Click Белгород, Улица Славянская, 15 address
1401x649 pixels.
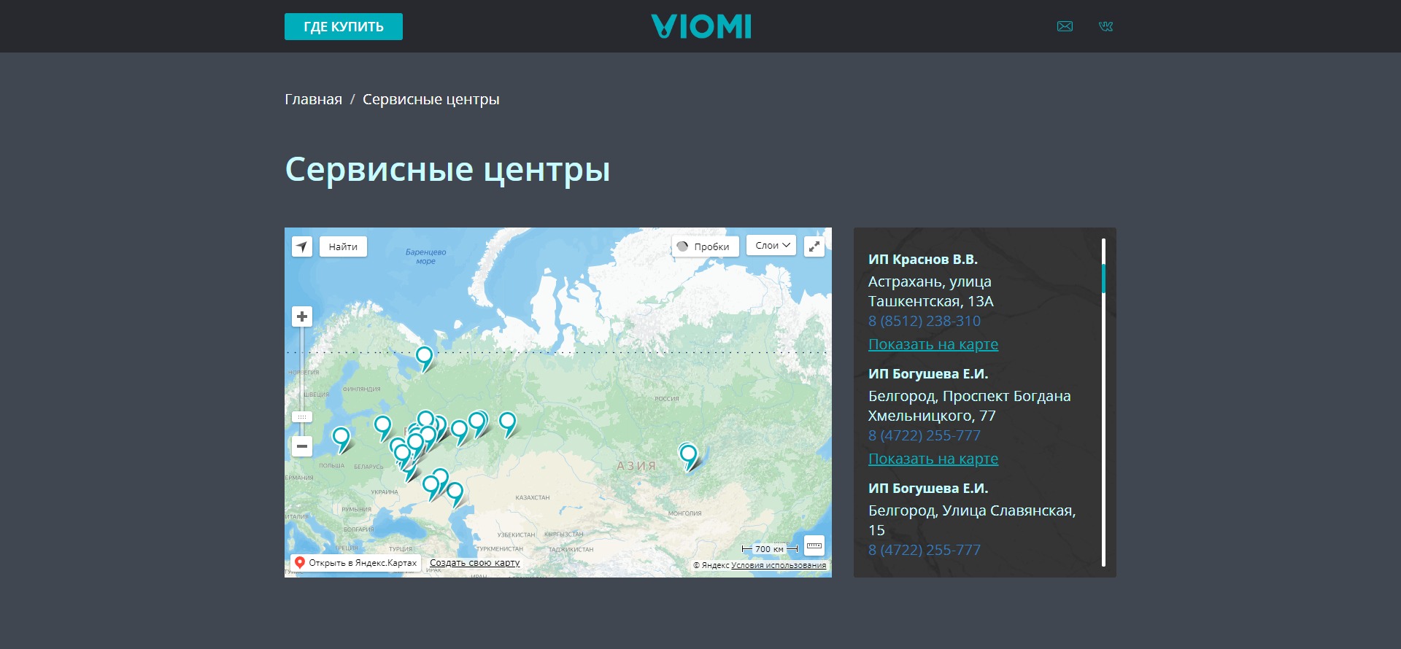(x=972, y=520)
